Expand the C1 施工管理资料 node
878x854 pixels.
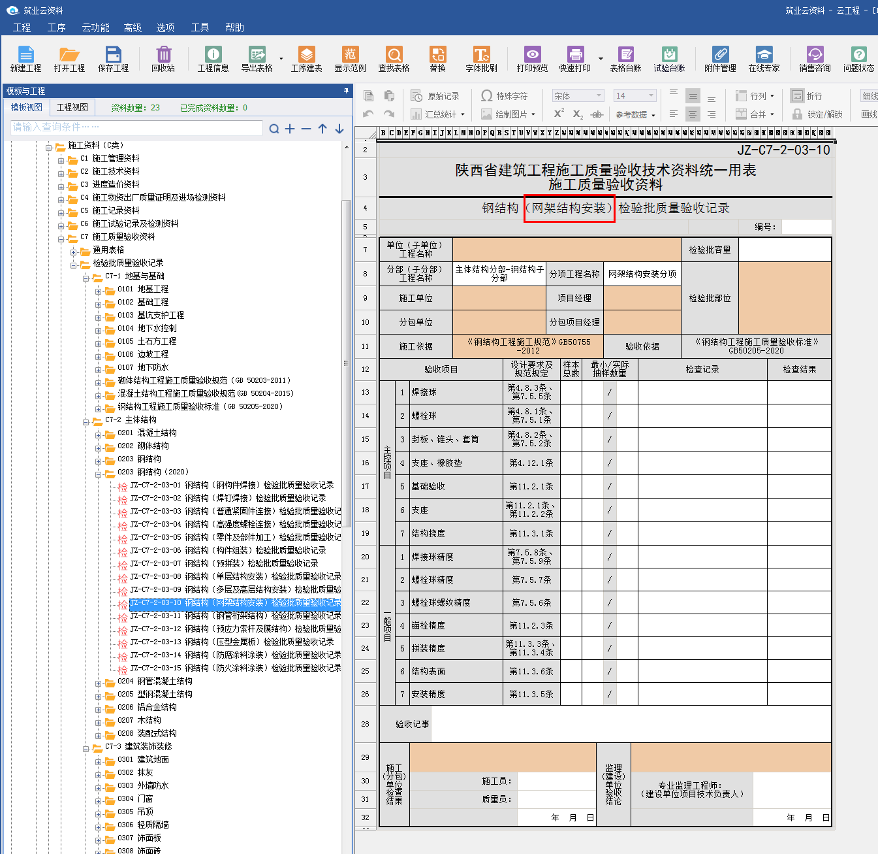61,161
